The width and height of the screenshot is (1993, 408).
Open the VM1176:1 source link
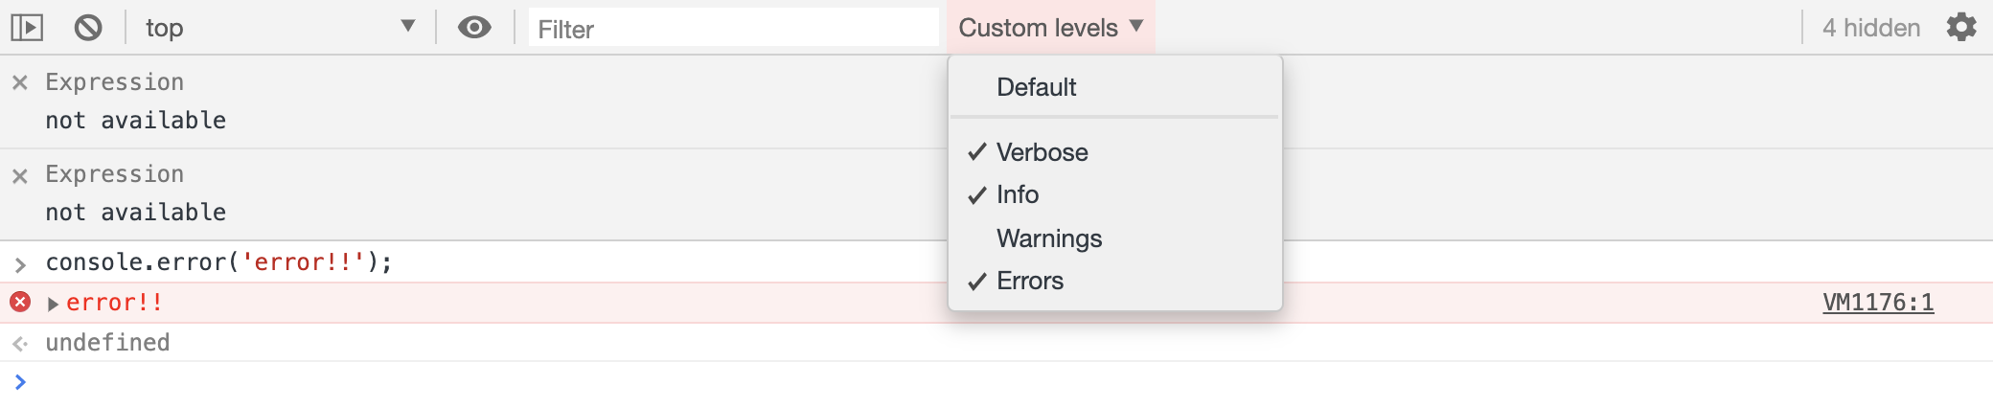pyautogui.click(x=1877, y=303)
